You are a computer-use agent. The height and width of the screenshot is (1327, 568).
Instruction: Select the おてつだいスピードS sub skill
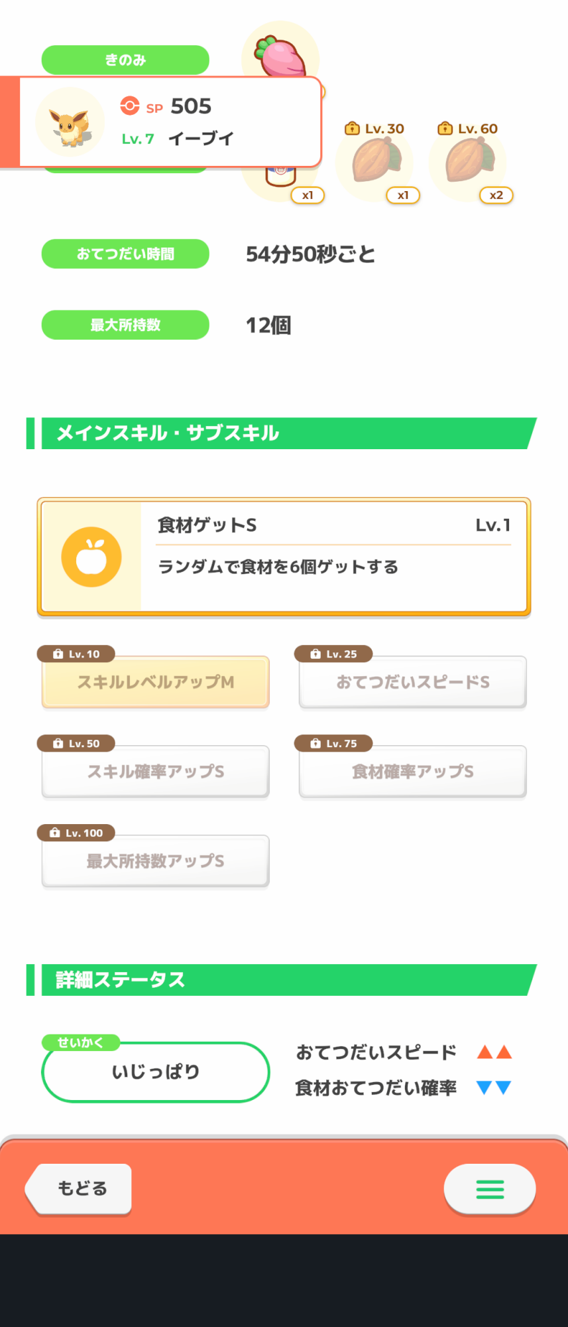(412, 682)
